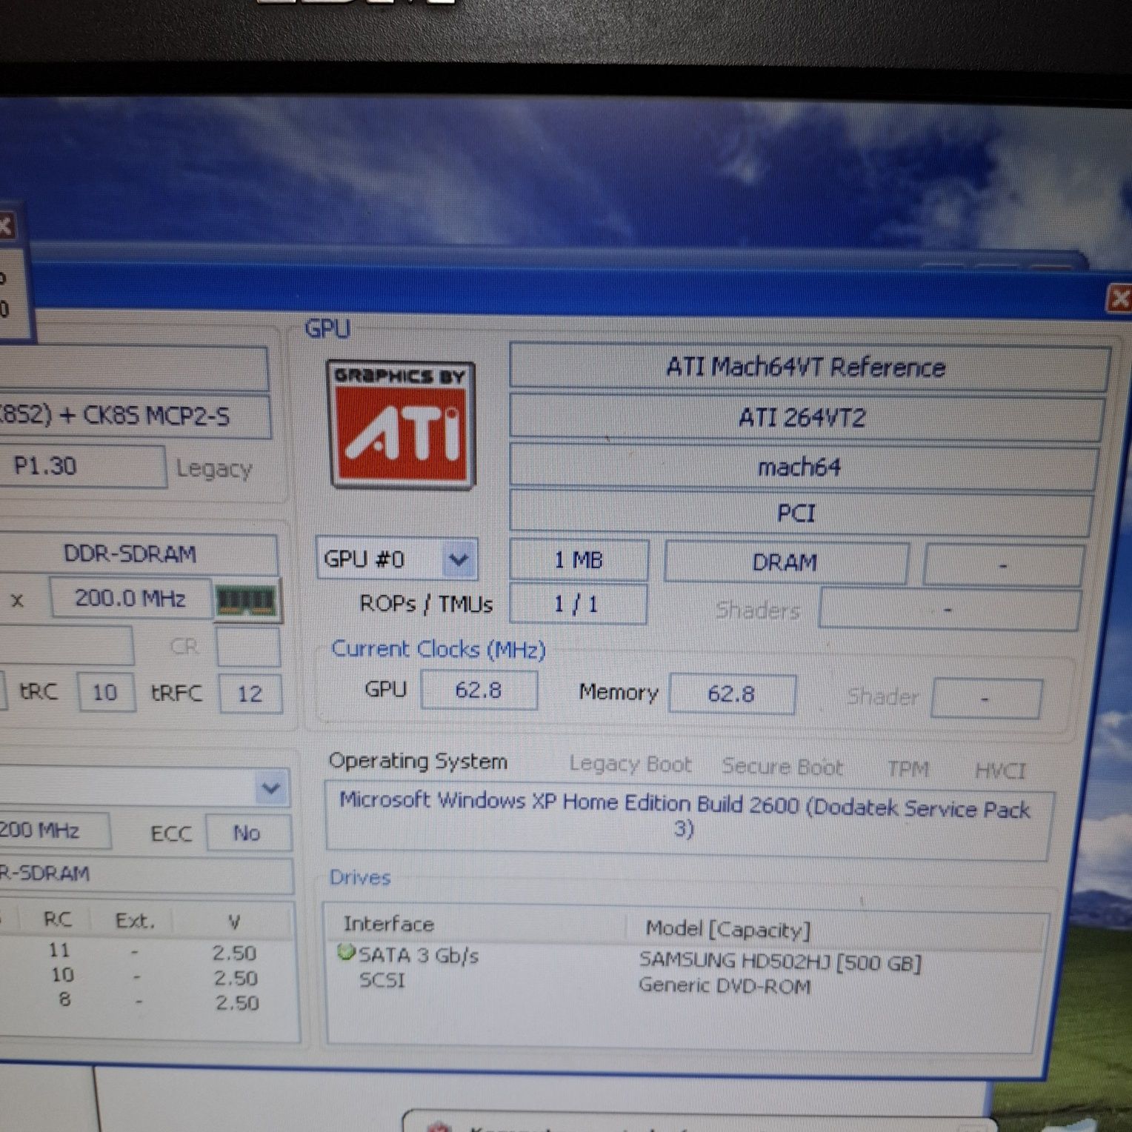Select the SAMSUNG HD502HJ [500 GB] entry
Viewport: 1132px width, 1132px height.
780,962
